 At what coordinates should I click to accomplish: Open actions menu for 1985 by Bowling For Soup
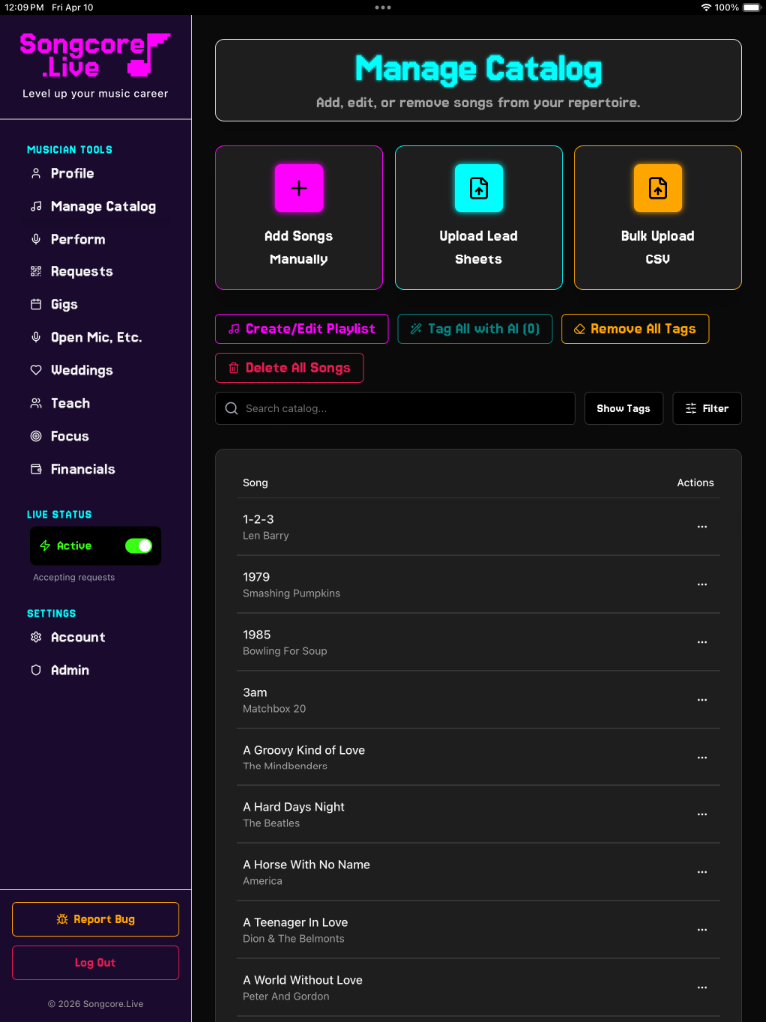[702, 642]
